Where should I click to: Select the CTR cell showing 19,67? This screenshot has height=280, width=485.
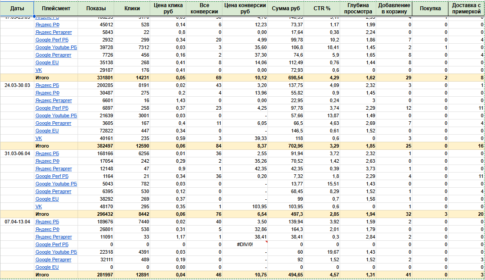click(322, 252)
